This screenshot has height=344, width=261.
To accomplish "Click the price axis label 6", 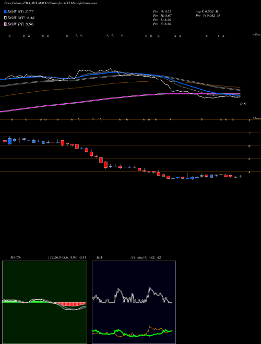I will (250, 146).
